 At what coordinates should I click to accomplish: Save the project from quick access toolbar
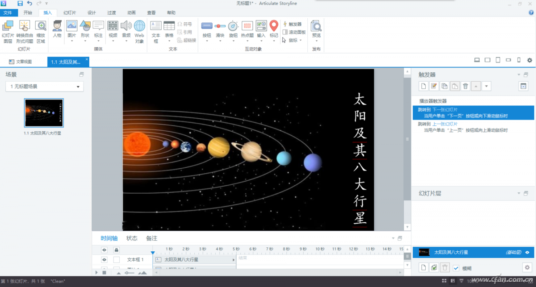tap(20, 3)
